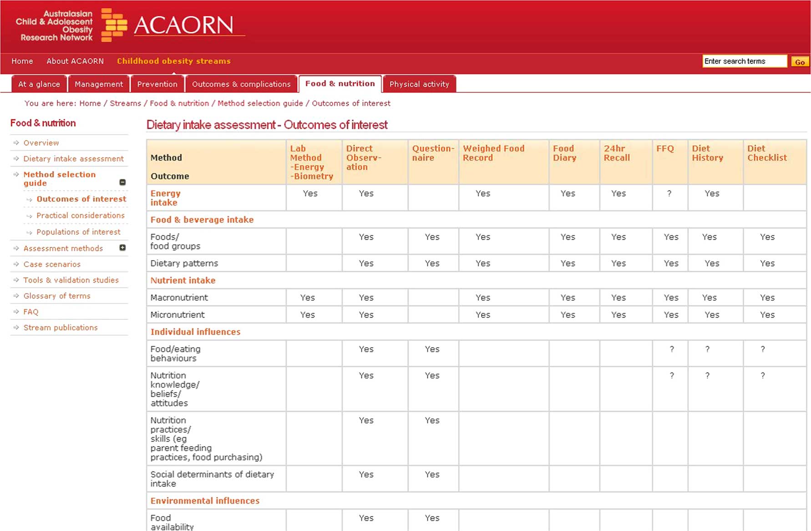
Task: Open Childhood obesity streams menu
Action: coord(174,61)
